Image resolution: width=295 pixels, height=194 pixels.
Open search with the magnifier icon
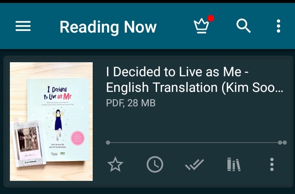coord(243,26)
